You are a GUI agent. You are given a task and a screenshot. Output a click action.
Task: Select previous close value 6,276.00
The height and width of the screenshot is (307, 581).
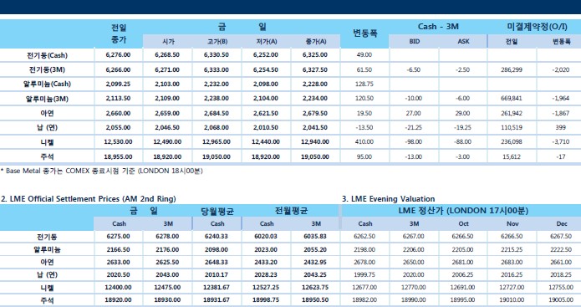[x=118, y=55]
